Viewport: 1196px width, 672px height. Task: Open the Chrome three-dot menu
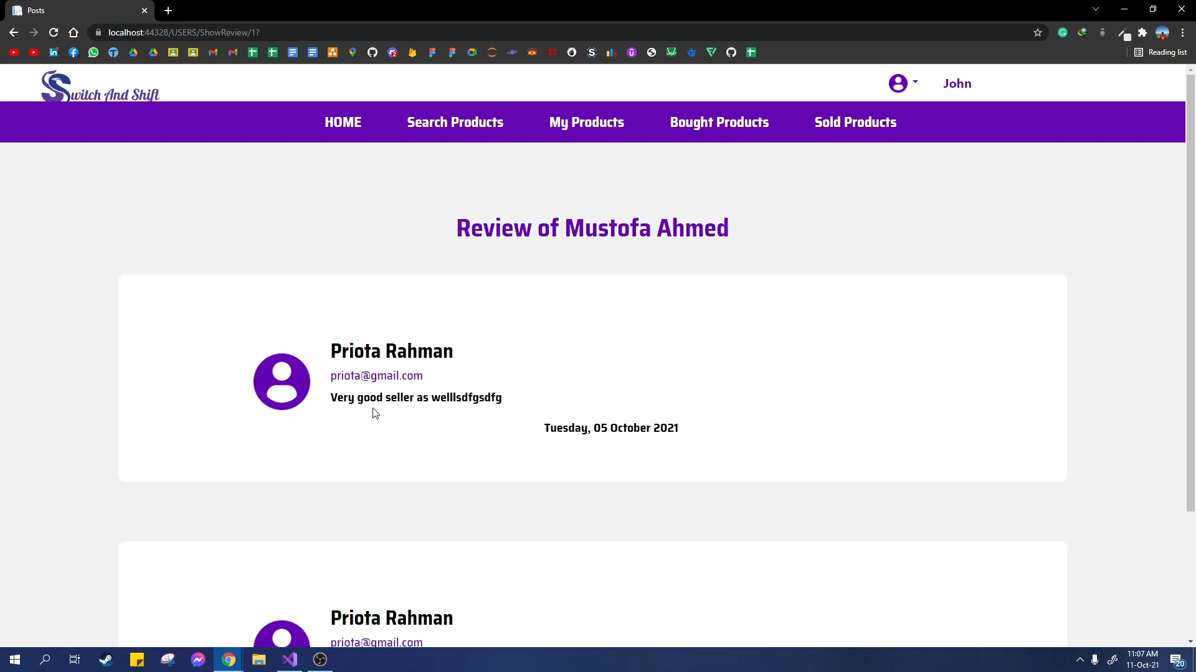(1183, 32)
